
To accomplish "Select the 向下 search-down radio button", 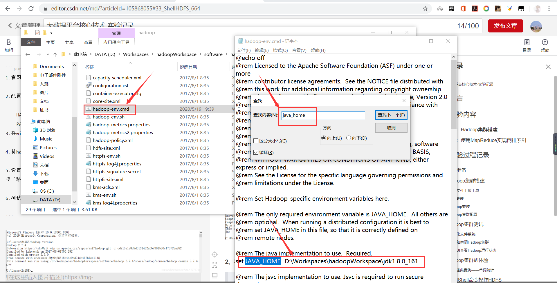I will [x=349, y=138].
